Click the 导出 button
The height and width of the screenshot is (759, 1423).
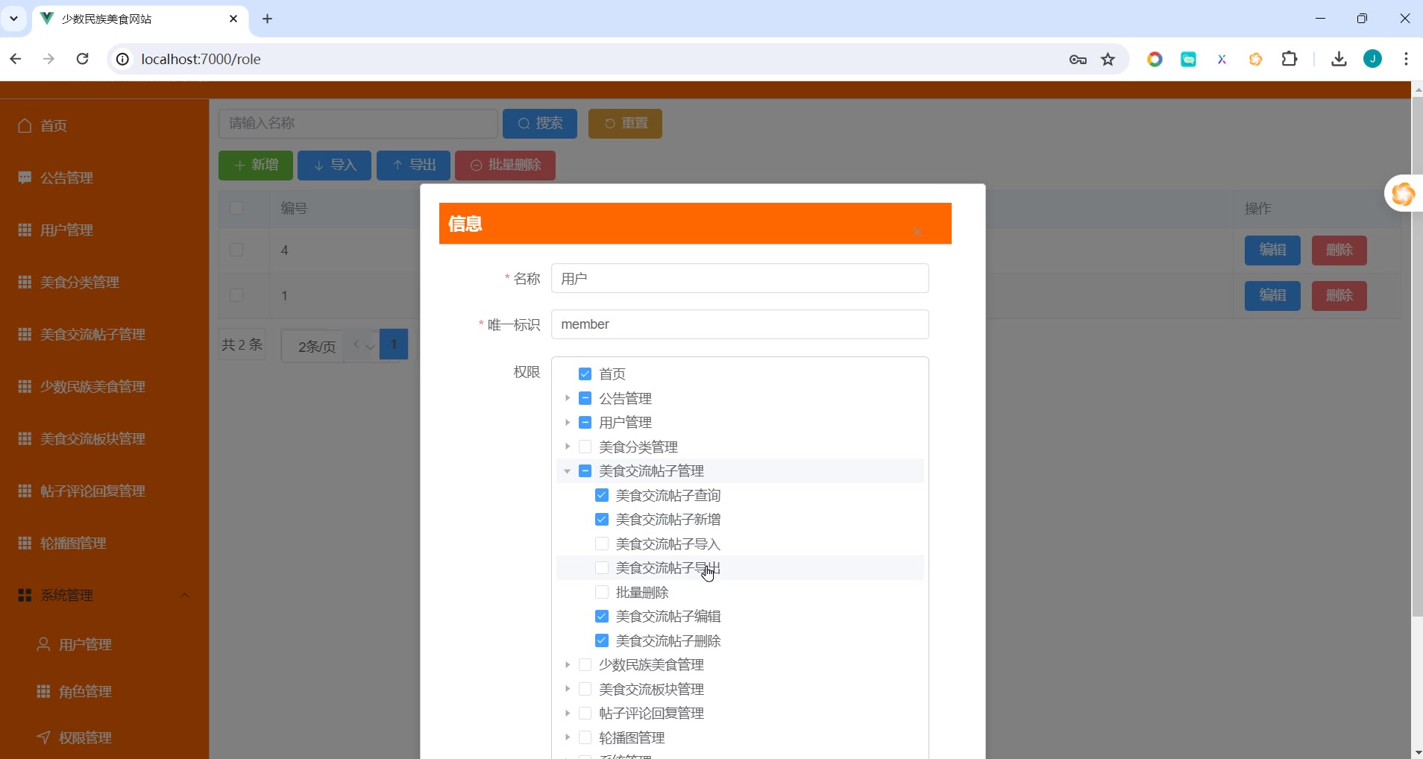[413, 166]
